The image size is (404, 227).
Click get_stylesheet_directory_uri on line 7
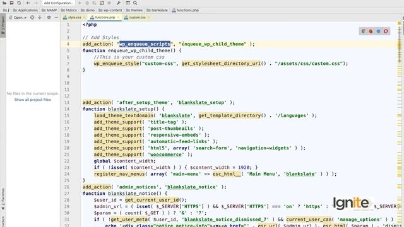221,64
